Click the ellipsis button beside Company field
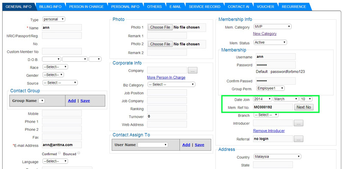 click(x=193, y=70)
